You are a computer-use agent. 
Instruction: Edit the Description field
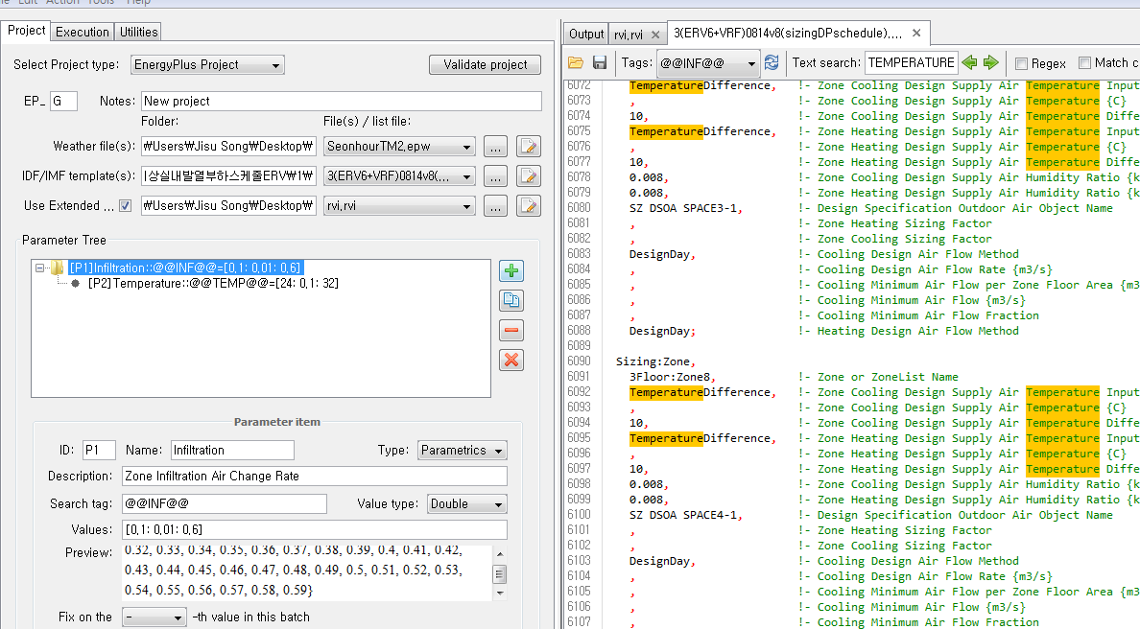(315, 477)
